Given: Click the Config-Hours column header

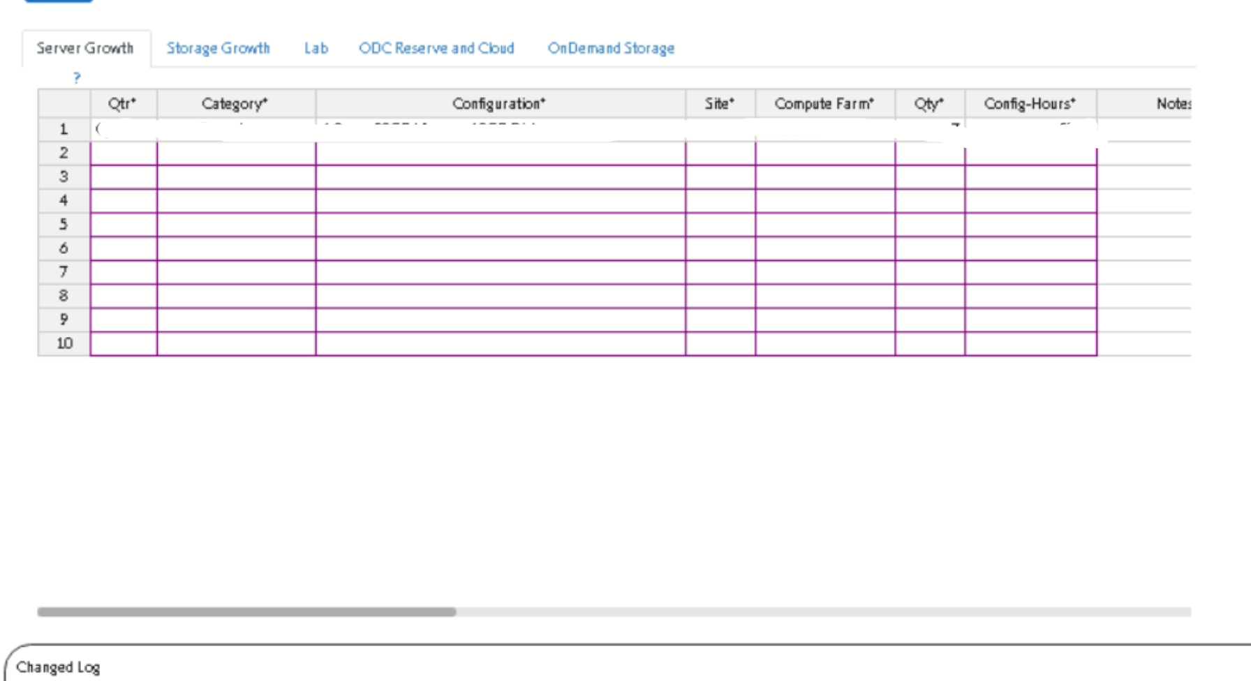Looking at the screenshot, I should coord(1030,104).
